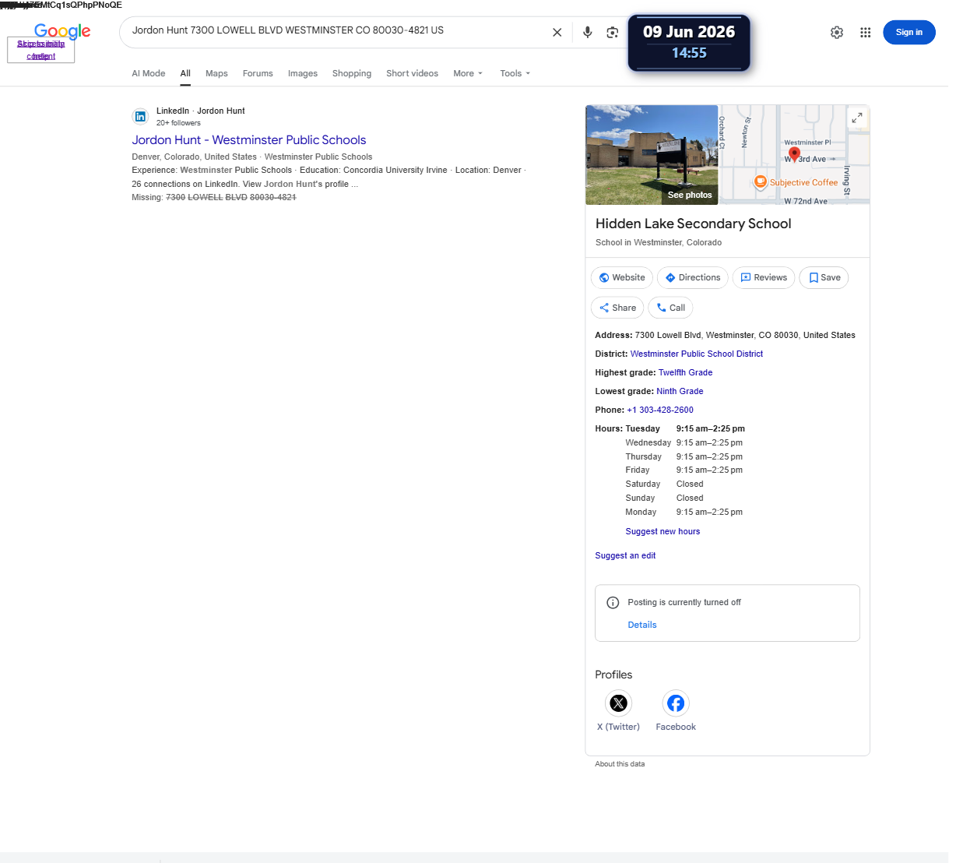Click the Twelfth Grade link
The width and height of the screenshot is (956, 863).
coord(685,372)
